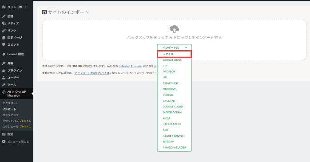This screenshot has width=310, height=162.
Task: Click the collapse-menu arrow icon
Action: (4, 142)
